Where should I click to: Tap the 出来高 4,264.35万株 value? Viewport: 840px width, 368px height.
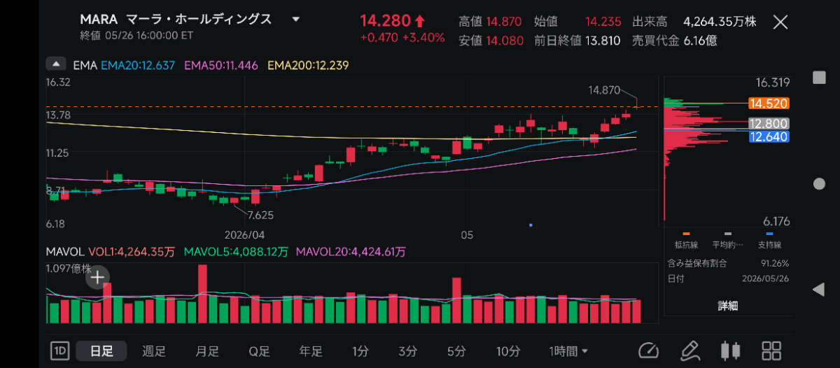pos(720,21)
